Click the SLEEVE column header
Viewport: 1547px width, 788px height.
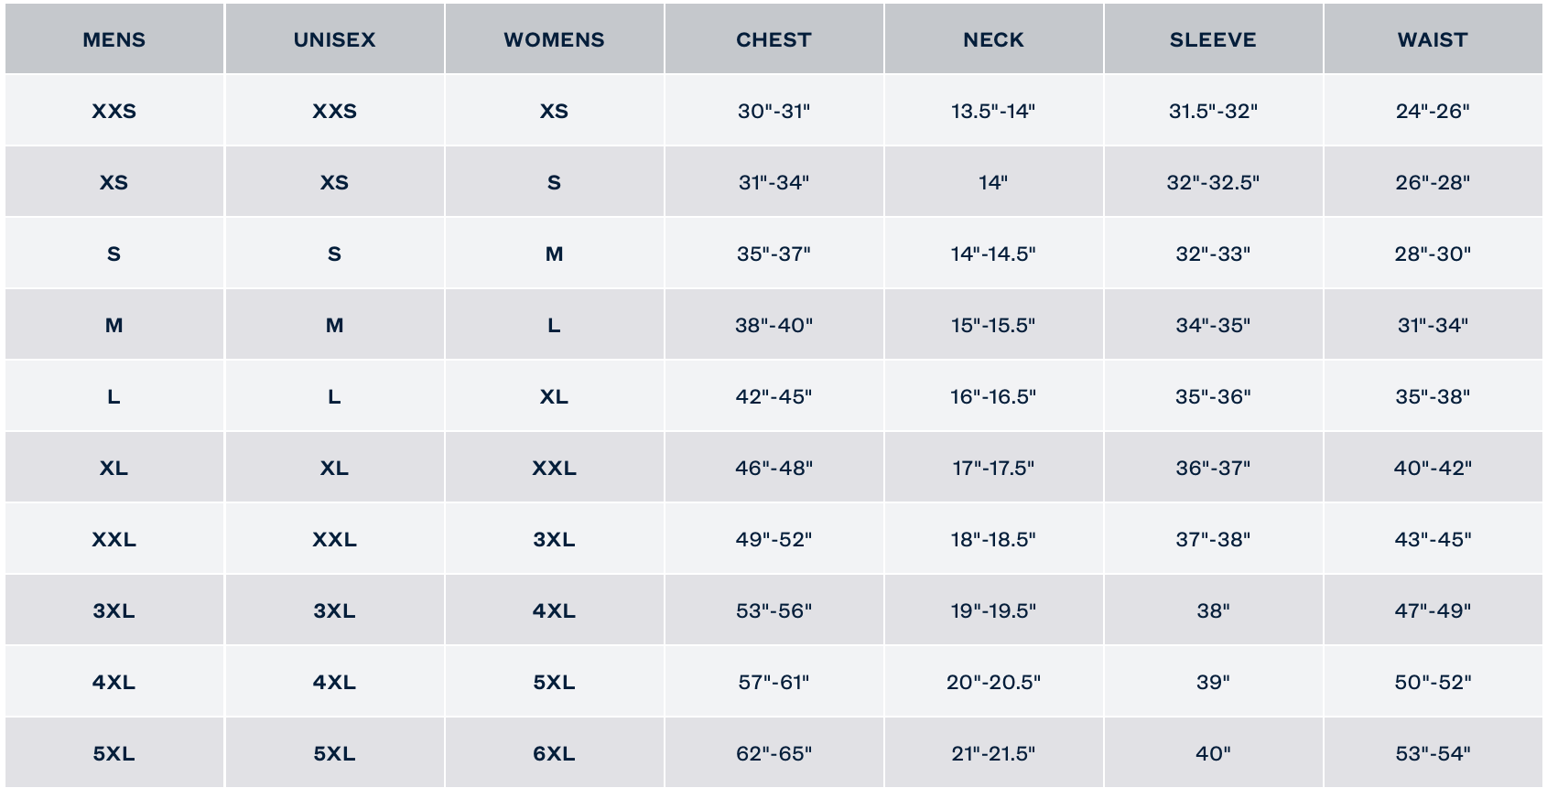1213,40
